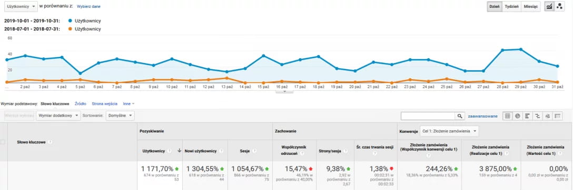This screenshot has height=190, width=573.
Task: Select the pie chart percentage view icon
Action: [x=518, y=116]
